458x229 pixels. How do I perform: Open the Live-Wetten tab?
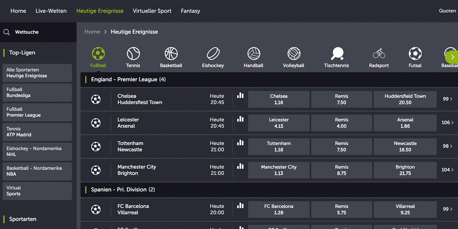[x=51, y=11]
